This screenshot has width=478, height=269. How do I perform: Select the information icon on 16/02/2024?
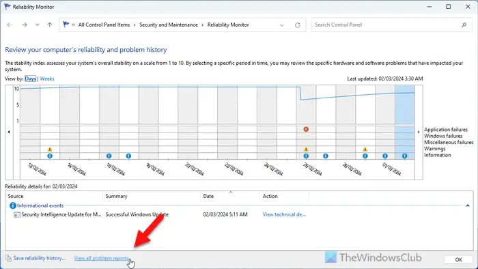(109, 156)
